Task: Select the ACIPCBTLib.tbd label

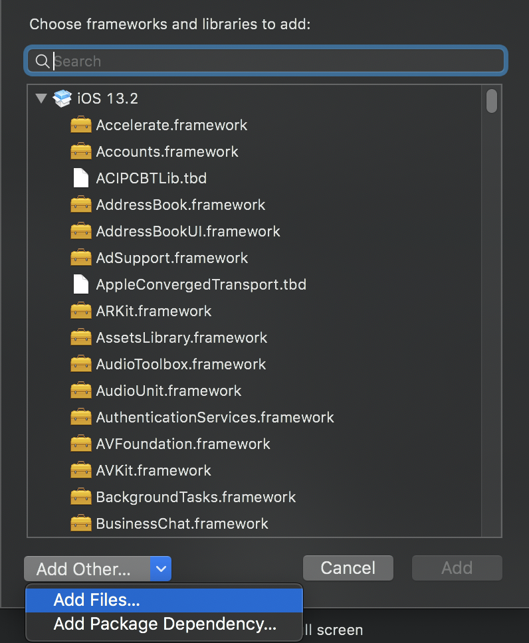Action: click(152, 179)
